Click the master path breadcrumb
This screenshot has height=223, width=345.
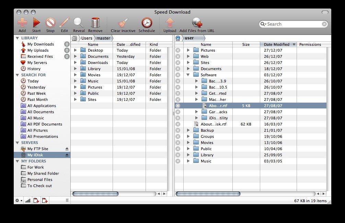click(x=103, y=38)
